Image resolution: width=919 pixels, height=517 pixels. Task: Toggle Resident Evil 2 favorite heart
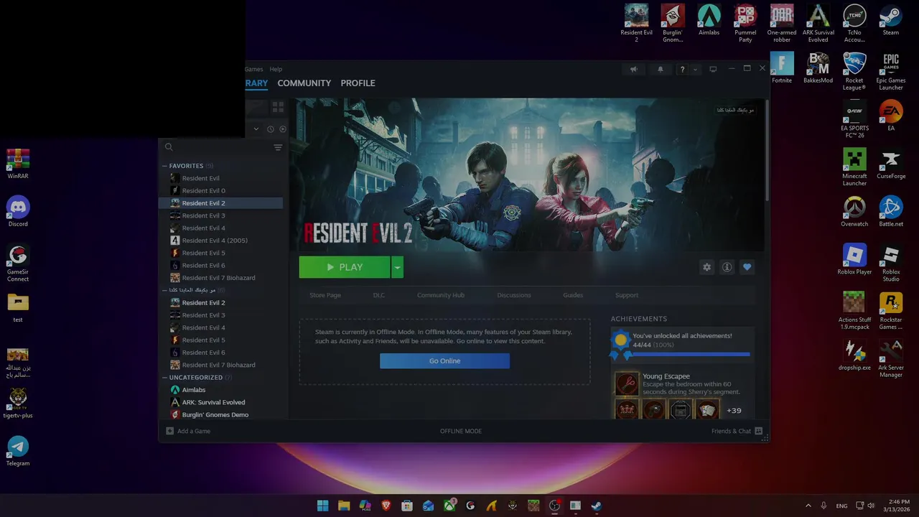(747, 267)
